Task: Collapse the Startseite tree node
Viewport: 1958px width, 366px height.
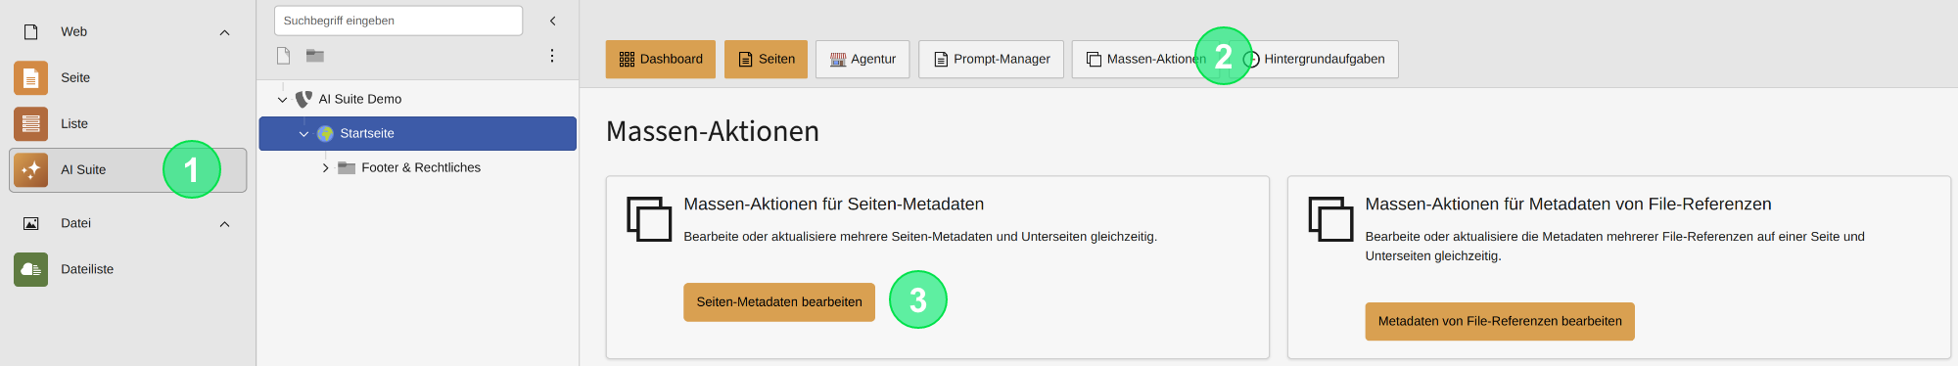Action: click(x=303, y=134)
